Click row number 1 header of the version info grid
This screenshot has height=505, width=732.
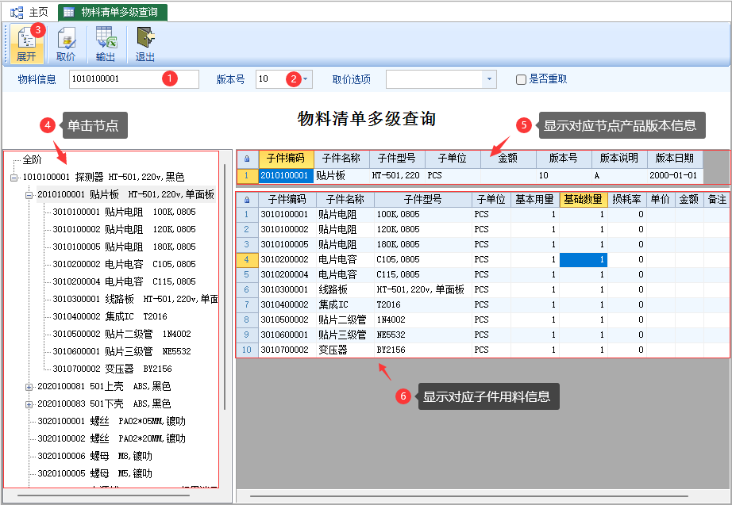(x=247, y=176)
